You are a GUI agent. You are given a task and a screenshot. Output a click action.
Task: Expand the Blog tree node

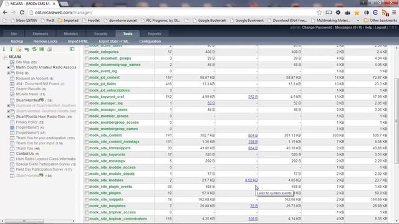tap(8, 73)
